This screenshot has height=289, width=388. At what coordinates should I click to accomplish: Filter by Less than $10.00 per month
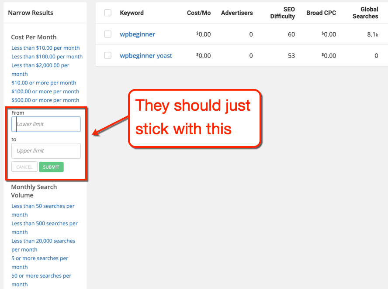coord(45,48)
